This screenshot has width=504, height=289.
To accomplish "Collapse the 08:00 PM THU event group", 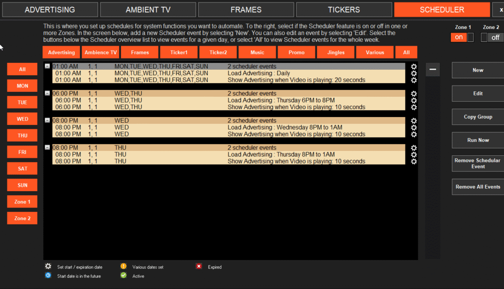I will point(47,147).
